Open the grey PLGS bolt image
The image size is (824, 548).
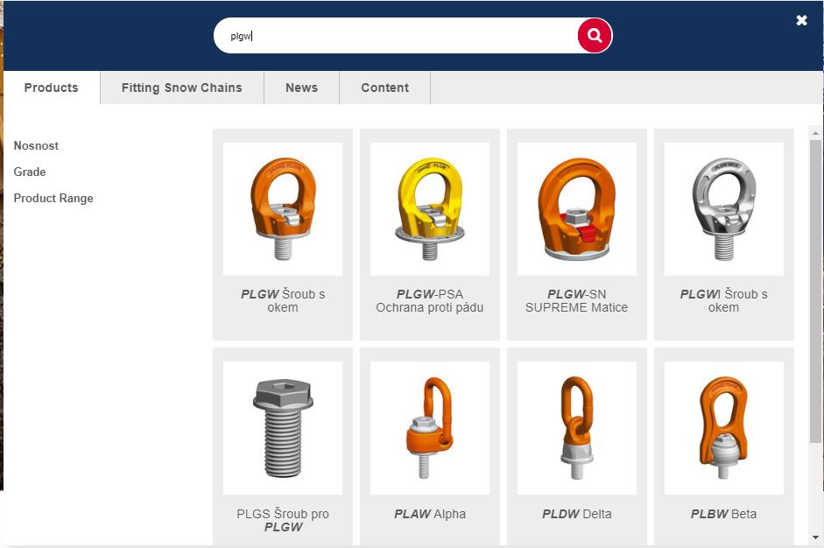point(283,428)
